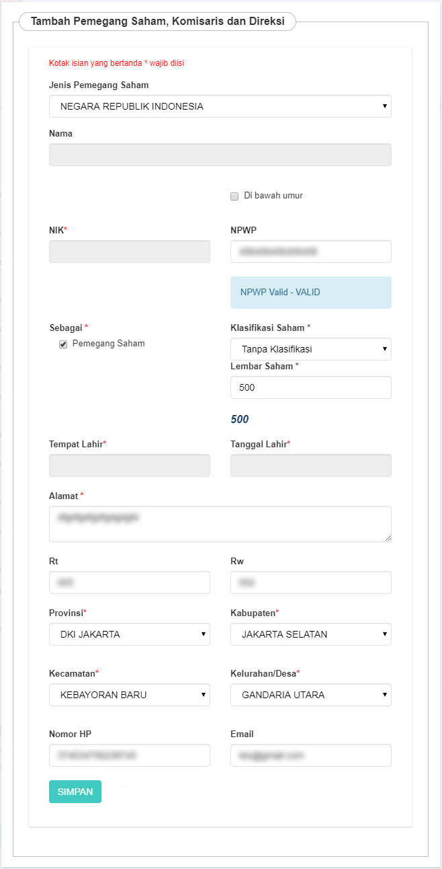Click the SIMPAN button

point(75,792)
